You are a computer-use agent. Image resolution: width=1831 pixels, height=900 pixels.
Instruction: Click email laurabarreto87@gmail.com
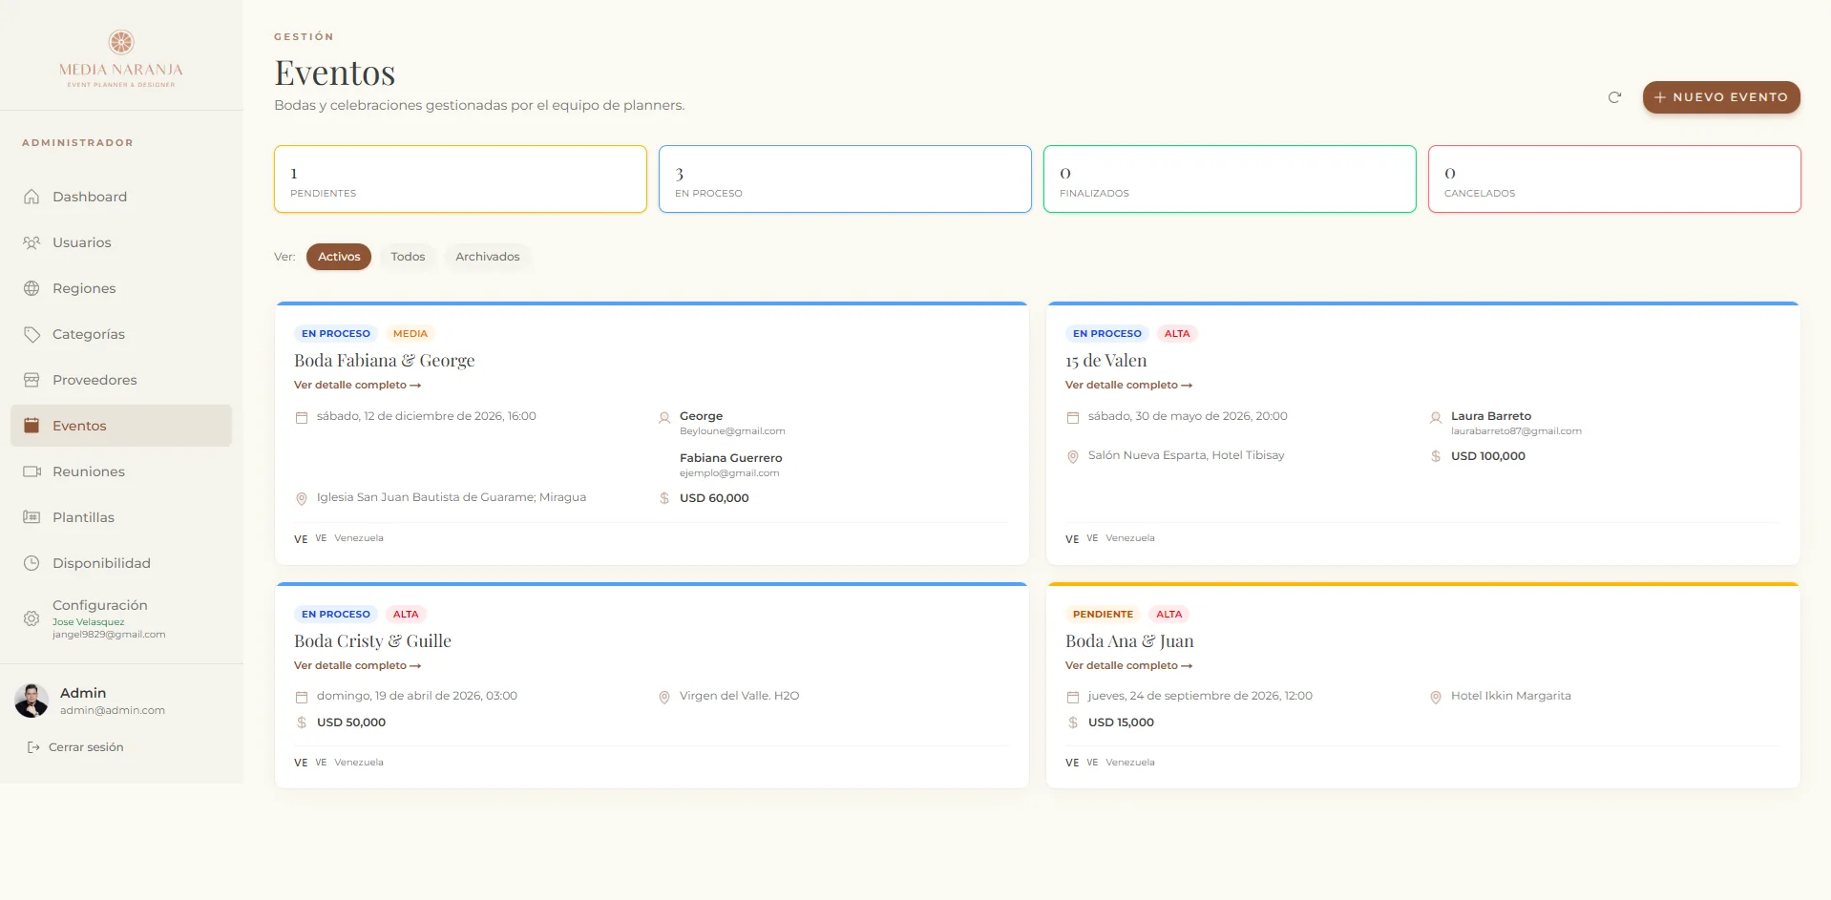point(1516,431)
